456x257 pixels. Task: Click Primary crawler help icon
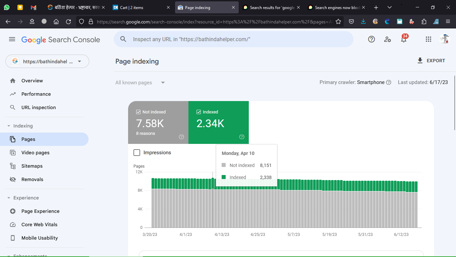pos(389,82)
